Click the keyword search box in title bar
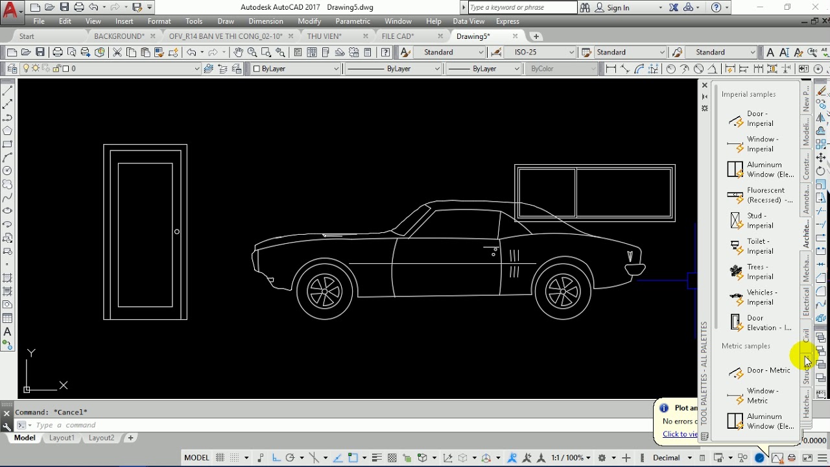Screen dimensions: 830x467 [522, 8]
